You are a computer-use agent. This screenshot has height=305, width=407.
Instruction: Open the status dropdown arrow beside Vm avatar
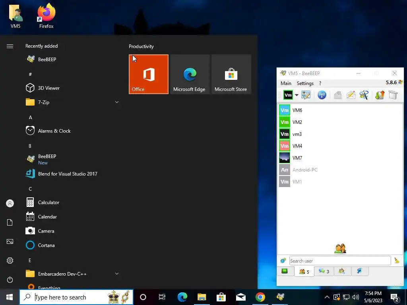297,95
